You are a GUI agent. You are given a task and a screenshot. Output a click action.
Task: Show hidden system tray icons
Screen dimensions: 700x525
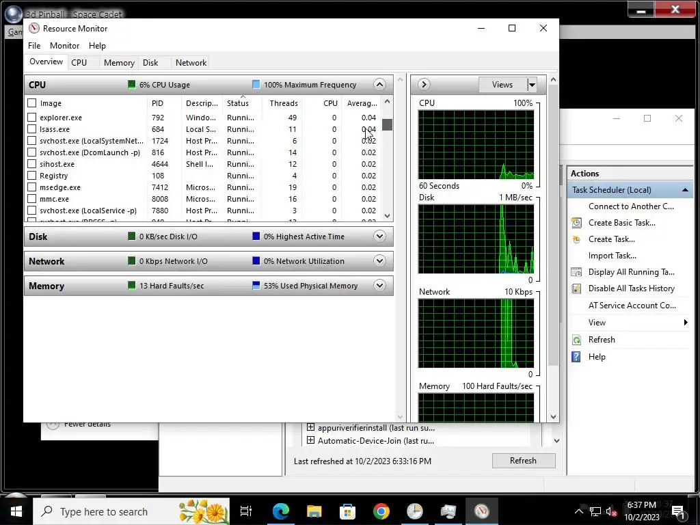pyautogui.click(x=578, y=511)
